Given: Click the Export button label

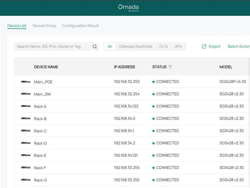Looking at the screenshot, I should pos(214,46).
